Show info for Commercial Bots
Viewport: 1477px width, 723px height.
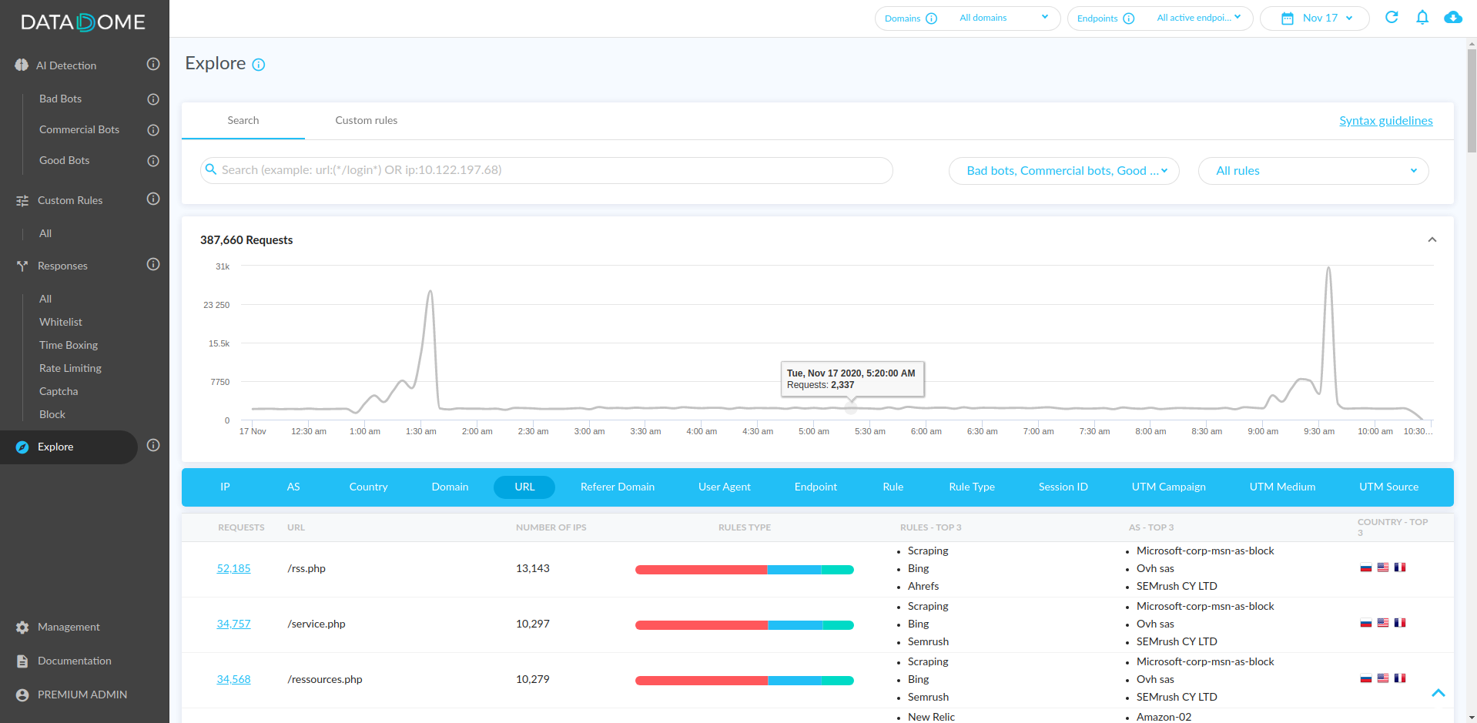pyautogui.click(x=153, y=130)
